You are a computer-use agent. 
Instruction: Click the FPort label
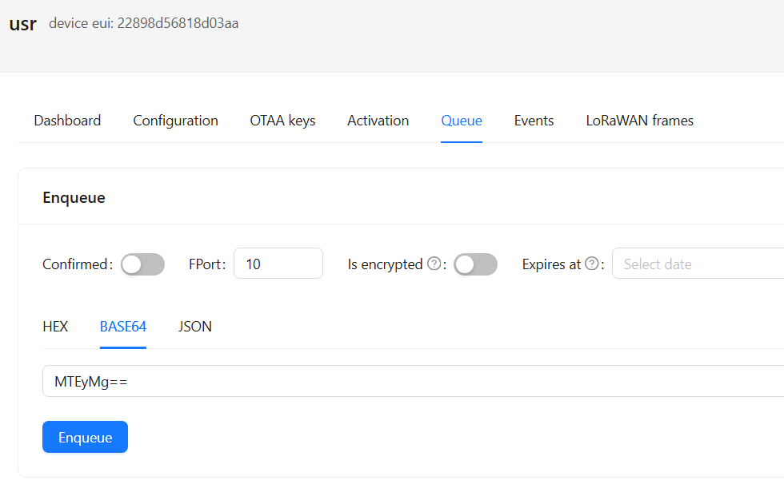(x=207, y=264)
